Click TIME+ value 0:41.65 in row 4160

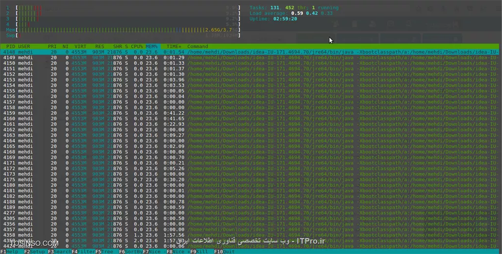pyautogui.click(x=174, y=118)
